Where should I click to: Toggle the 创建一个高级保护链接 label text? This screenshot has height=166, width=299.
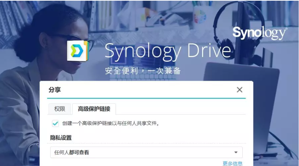(111, 123)
